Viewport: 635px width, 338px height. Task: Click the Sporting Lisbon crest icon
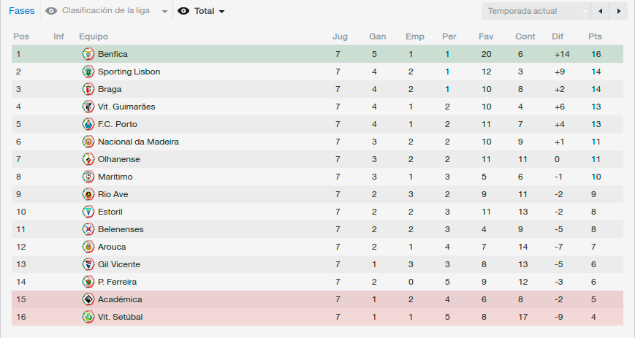click(x=88, y=72)
